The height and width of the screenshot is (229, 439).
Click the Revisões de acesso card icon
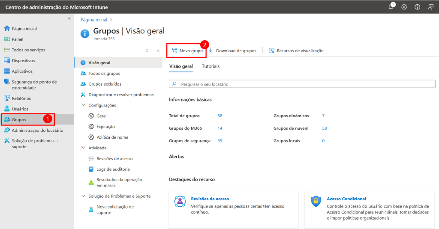[180, 202]
